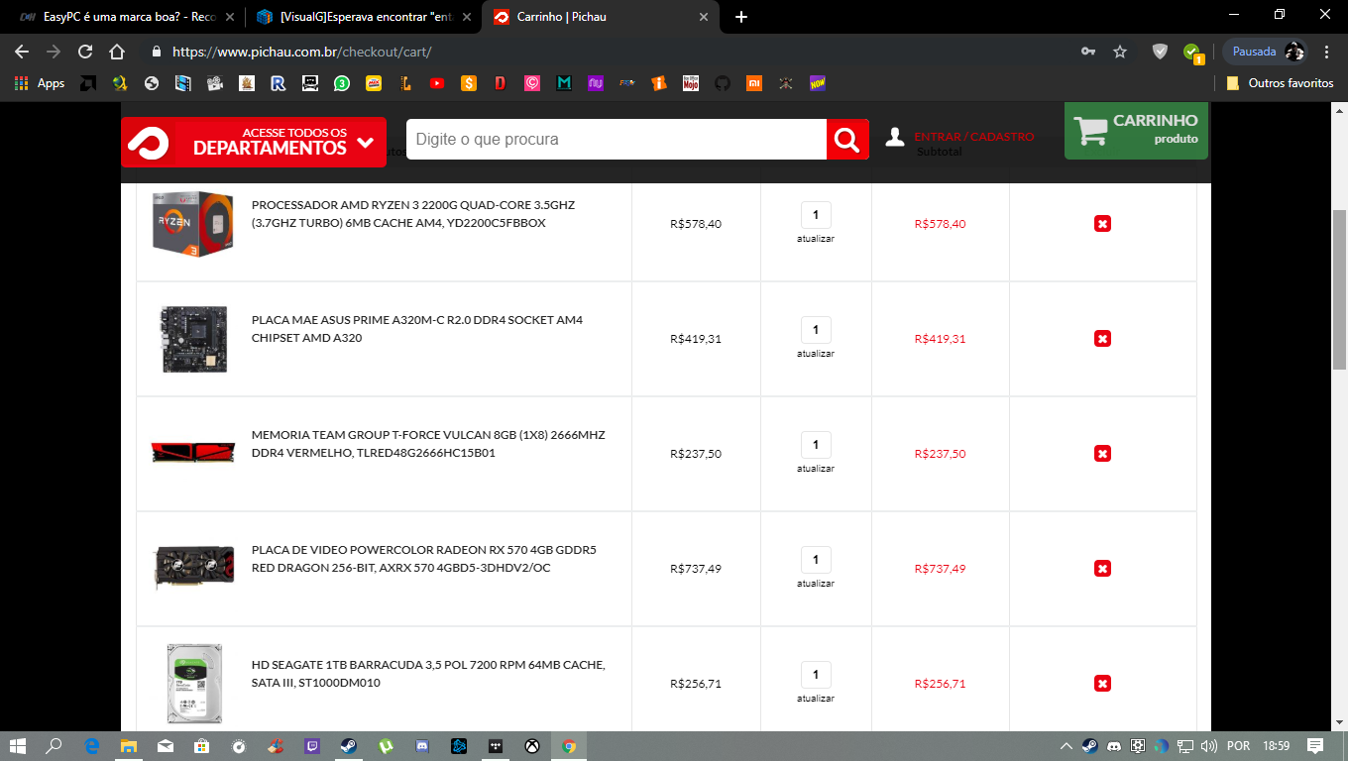The height and width of the screenshot is (761, 1348).
Task: Open the ASUS motherboard product thumbnail
Action: click(194, 339)
